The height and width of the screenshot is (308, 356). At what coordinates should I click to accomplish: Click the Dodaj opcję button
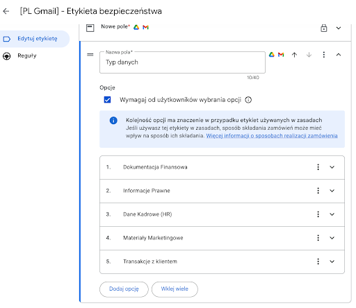pos(124,289)
